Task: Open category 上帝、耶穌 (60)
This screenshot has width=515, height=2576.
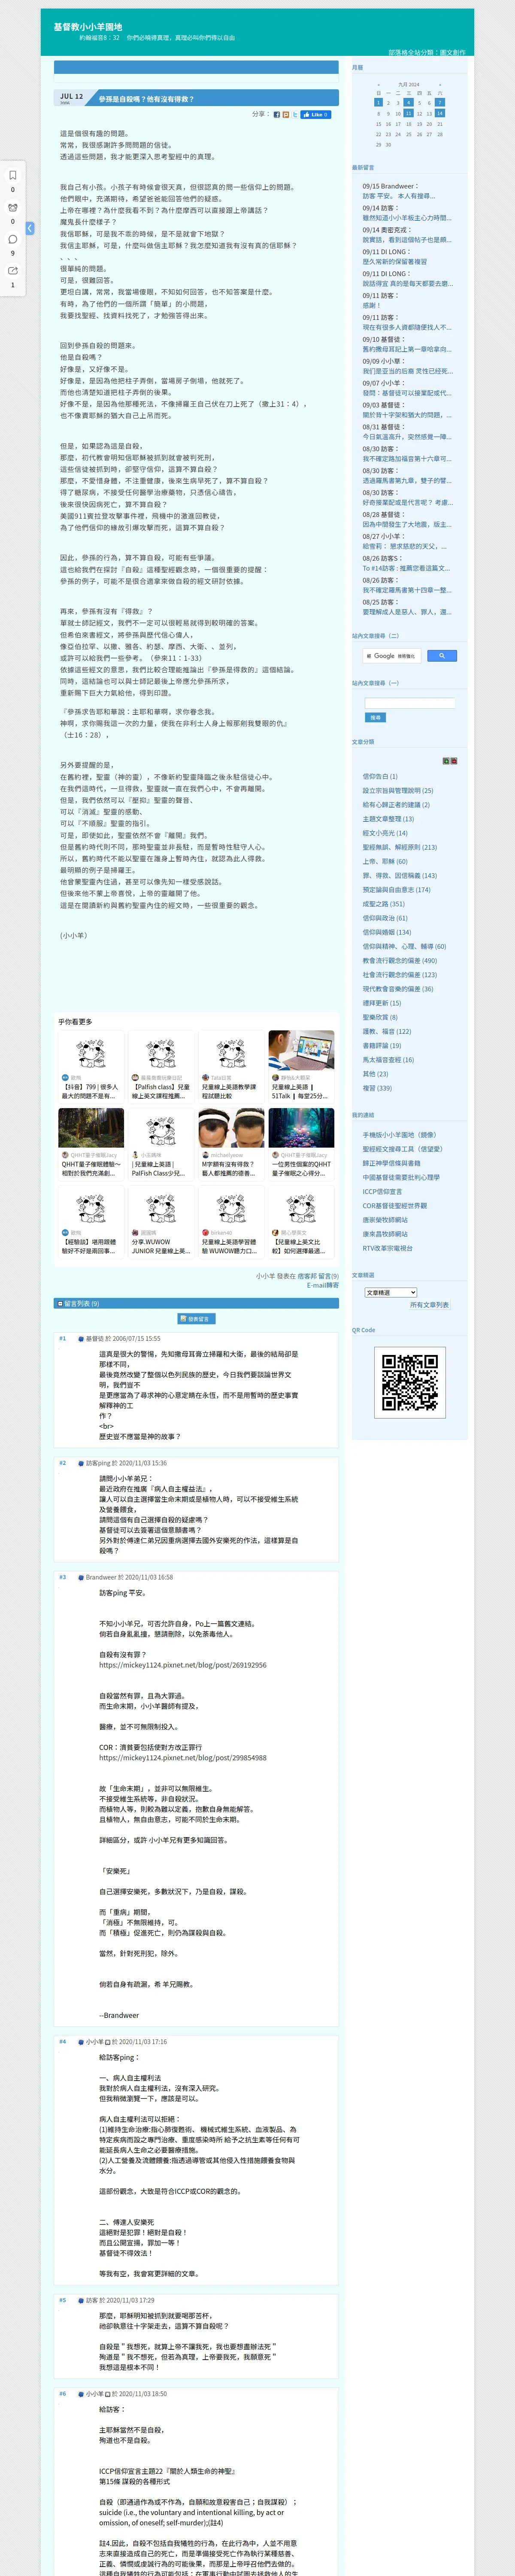Action: click(x=385, y=861)
